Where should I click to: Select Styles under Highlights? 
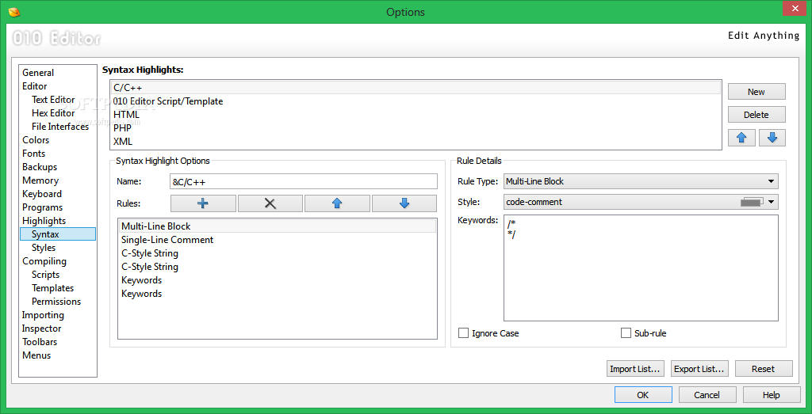tap(44, 248)
